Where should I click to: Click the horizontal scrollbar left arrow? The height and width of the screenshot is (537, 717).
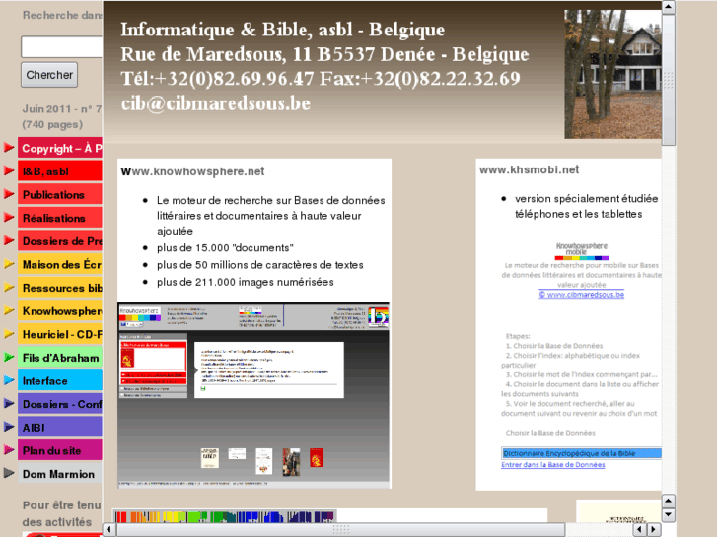108,530
